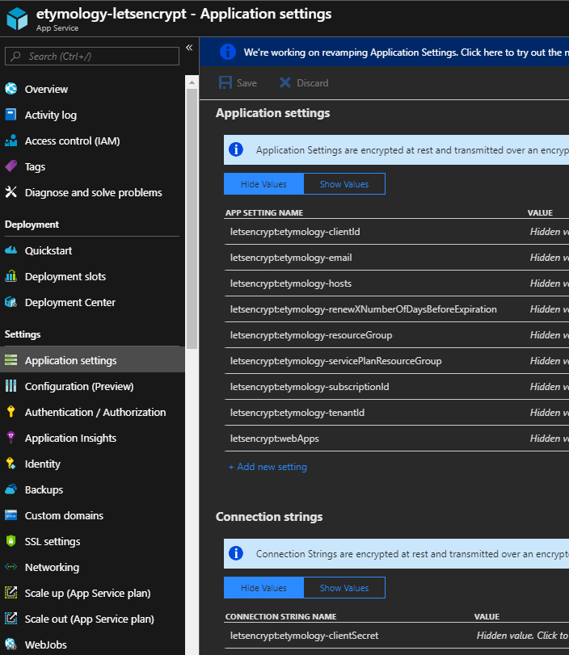The width and height of the screenshot is (569, 655).
Task: Open the Networking menu item
Action: 92,567
